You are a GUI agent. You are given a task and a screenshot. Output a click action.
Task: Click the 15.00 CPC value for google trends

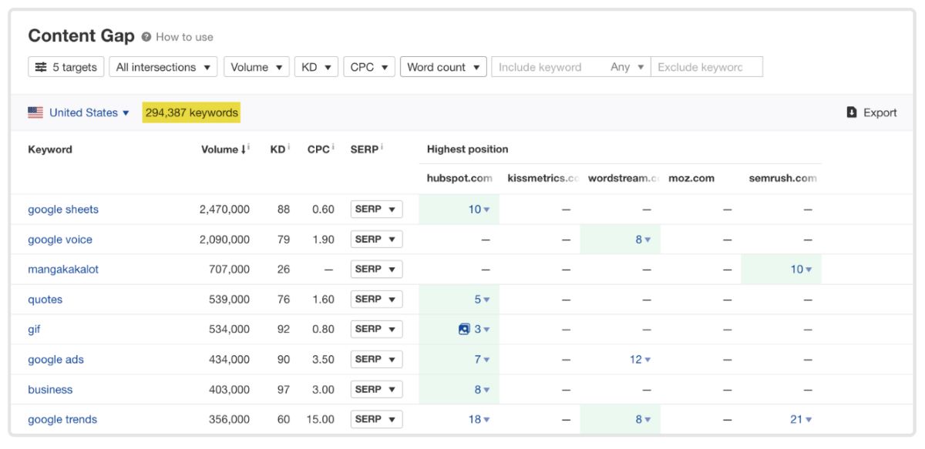(320, 420)
